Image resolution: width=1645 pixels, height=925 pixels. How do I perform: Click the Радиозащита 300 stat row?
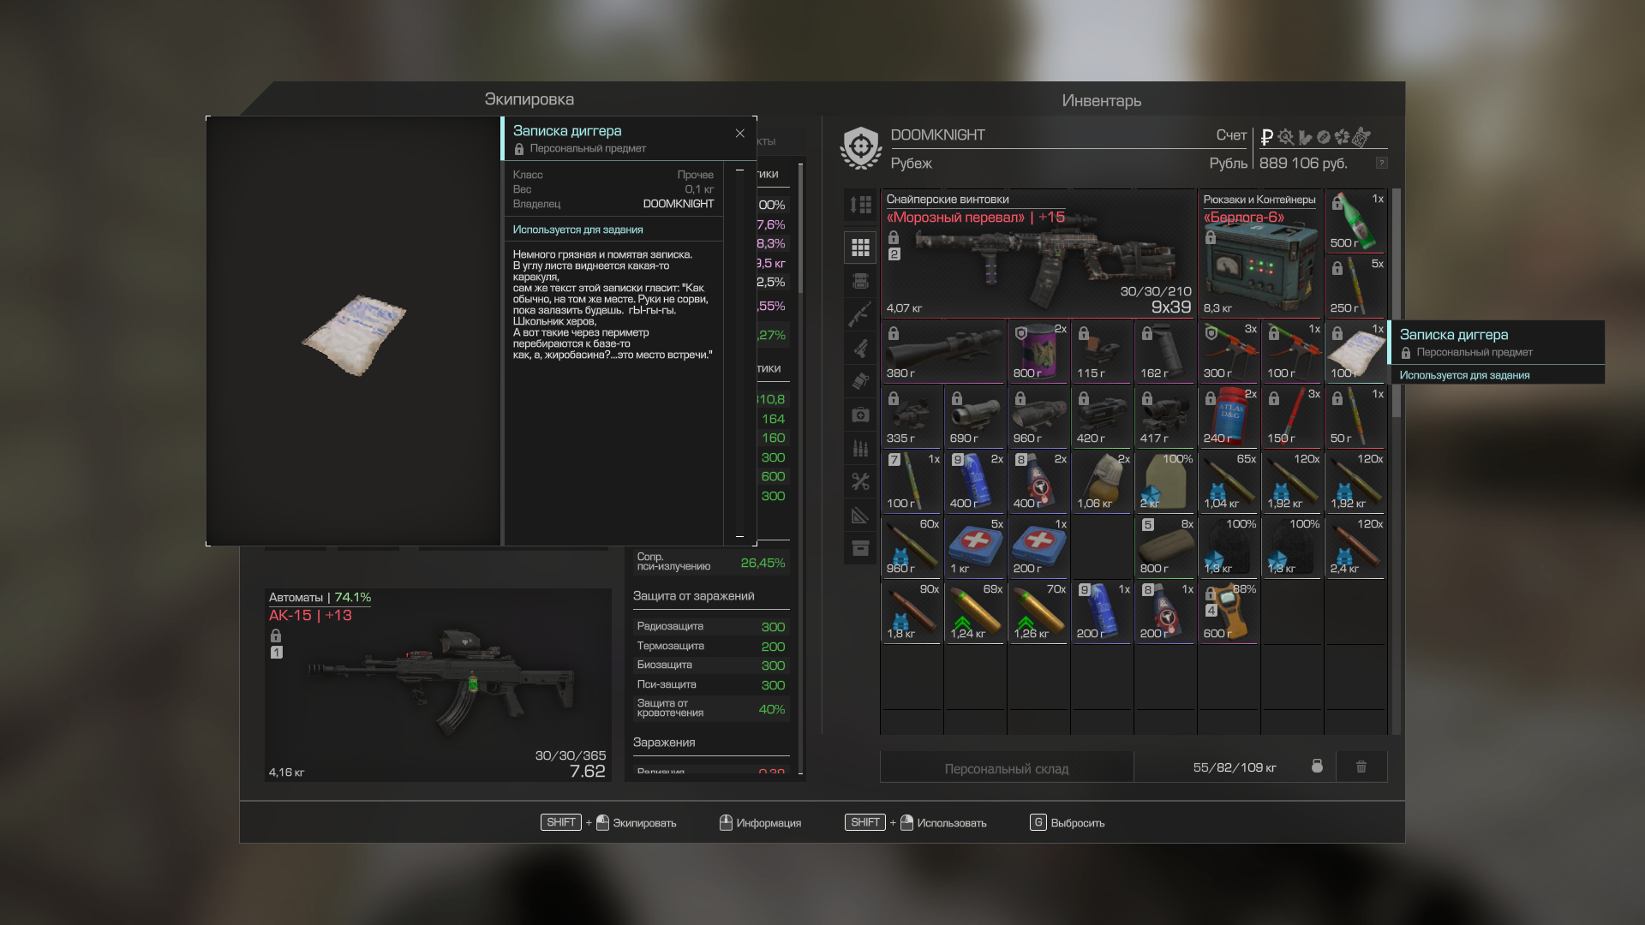[711, 626]
